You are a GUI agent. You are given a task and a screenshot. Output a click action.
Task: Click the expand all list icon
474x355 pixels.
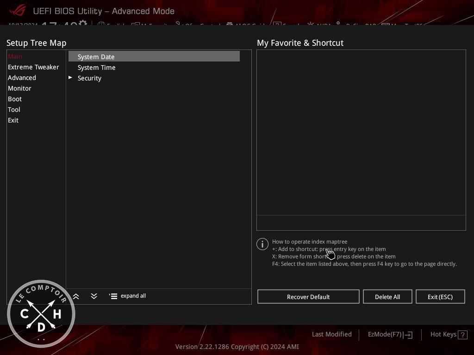coord(113,296)
